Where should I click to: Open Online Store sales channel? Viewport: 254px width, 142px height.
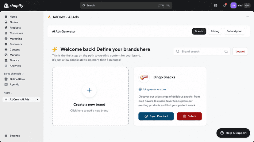[17, 79]
